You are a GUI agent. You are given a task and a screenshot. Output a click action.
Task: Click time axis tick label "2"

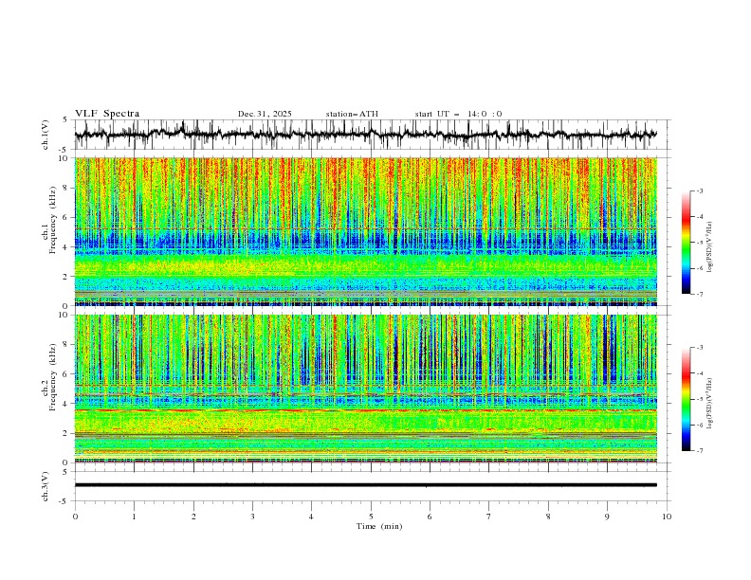[193, 517]
